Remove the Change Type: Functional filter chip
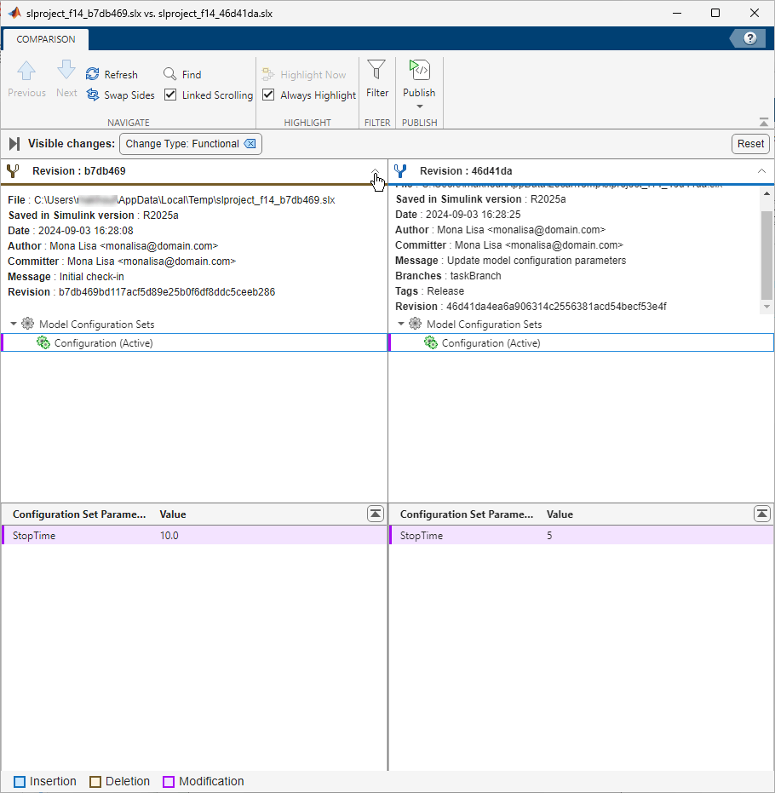 pyautogui.click(x=250, y=144)
